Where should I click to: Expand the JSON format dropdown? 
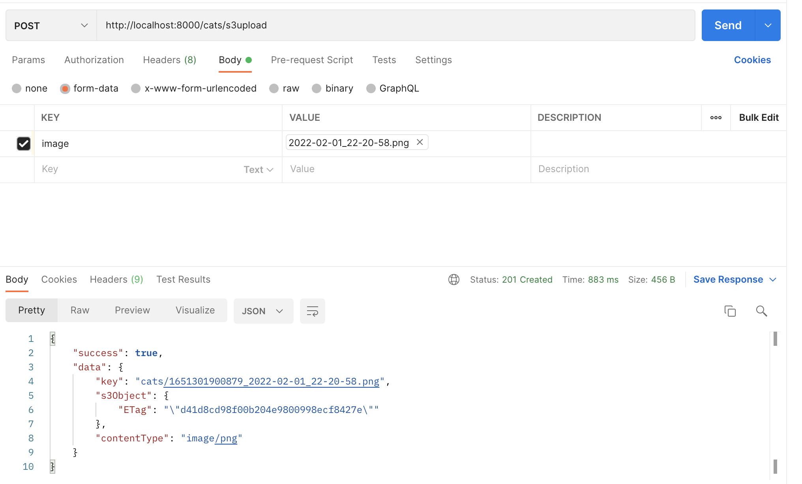click(263, 311)
